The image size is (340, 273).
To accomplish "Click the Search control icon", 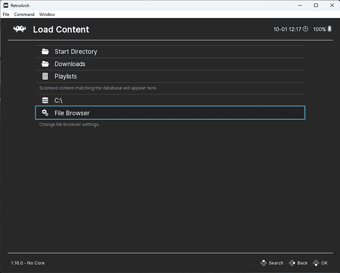I will coord(263,263).
